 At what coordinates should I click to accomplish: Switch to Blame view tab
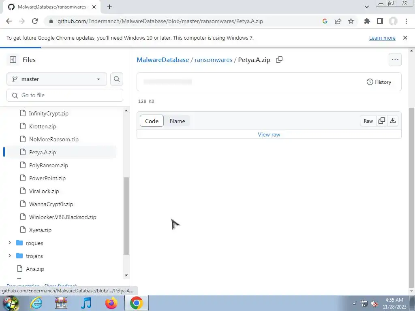(x=178, y=121)
